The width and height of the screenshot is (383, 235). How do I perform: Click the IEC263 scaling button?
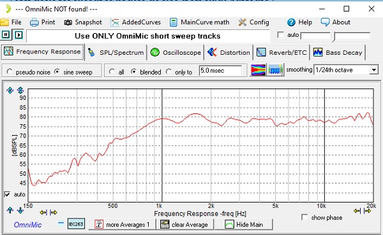(76, 224)
